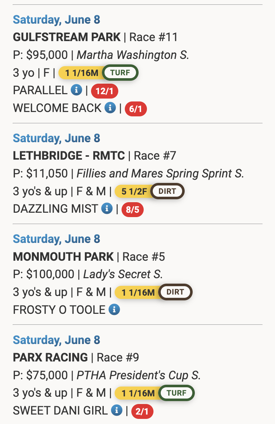
Task: Click the 12/1 odds badge
Action: 104,91
